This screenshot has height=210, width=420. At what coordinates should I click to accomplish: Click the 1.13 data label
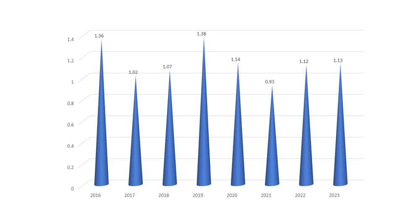[x=338, y=60]
